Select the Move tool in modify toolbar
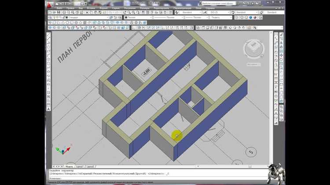This screenshot has width=330, height=185. (282, 55)
